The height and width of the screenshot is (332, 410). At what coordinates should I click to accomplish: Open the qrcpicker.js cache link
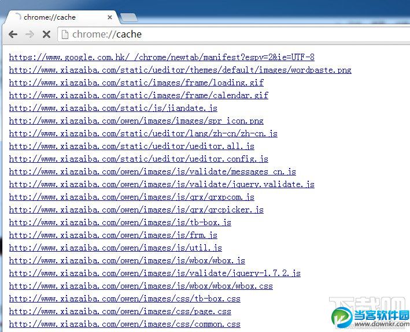coord(136,210)
